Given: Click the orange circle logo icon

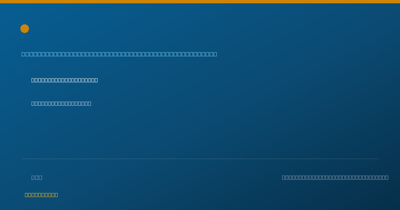Looking at the screenshot, I should [x=25, y=29].
